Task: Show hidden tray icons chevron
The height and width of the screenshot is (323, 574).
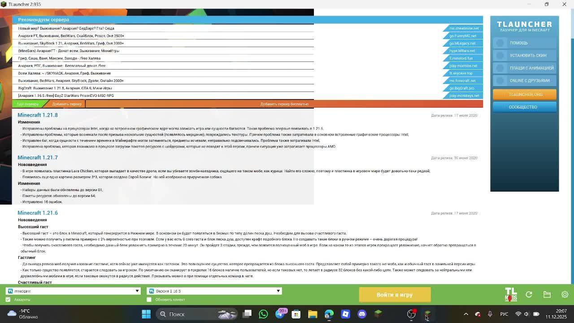Action: 466,314
